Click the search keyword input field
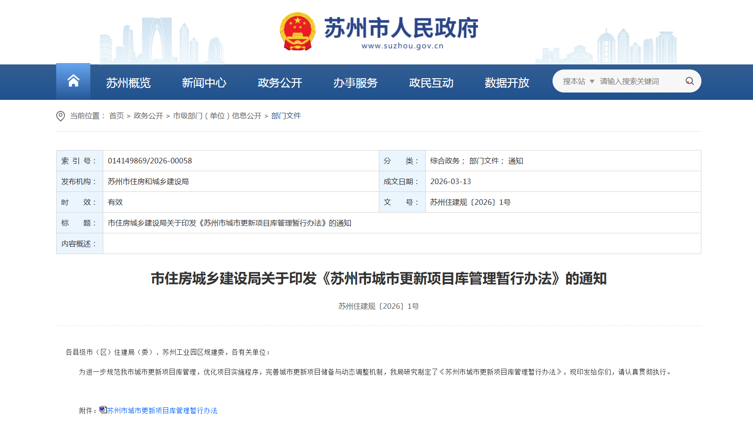This screenshot has width=753, height=428. point(638,81)
